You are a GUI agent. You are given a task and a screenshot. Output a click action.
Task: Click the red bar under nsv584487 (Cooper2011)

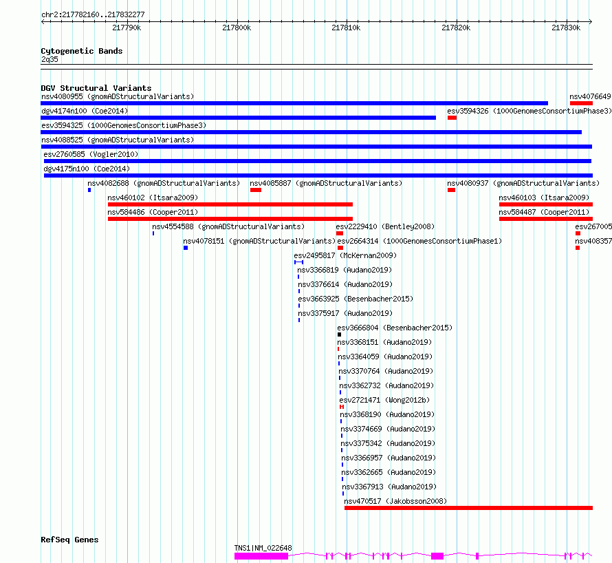(546, 219)
